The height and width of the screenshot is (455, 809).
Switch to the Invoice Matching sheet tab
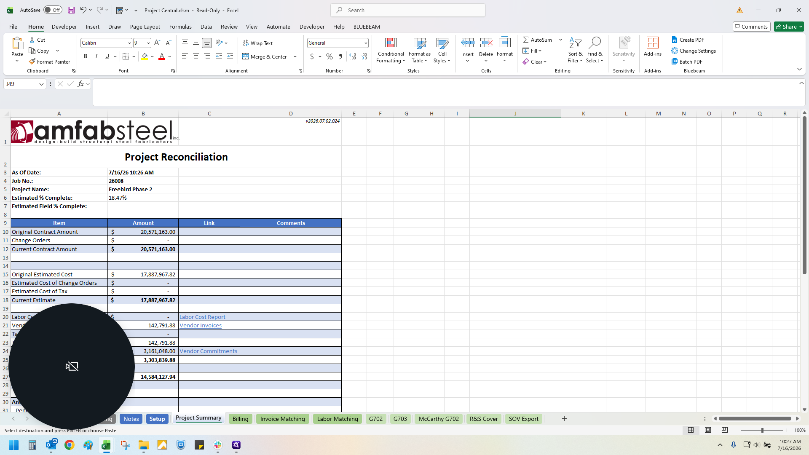(282, 419)
